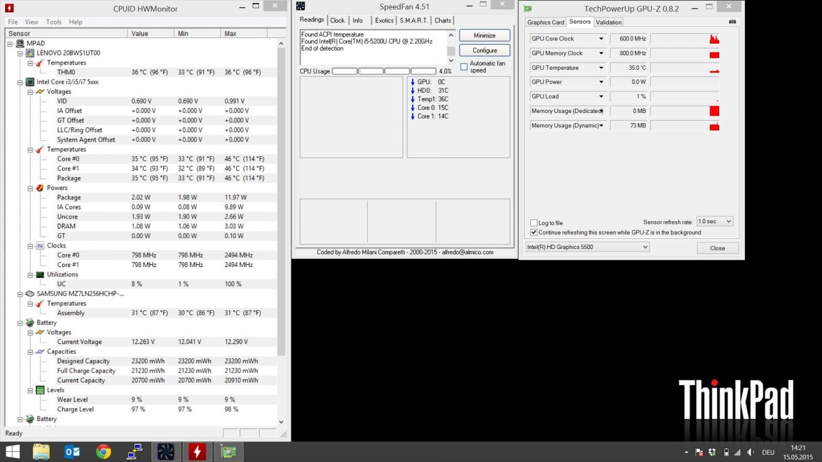Open the GPU Load sensor dropdown

point(601,97)
